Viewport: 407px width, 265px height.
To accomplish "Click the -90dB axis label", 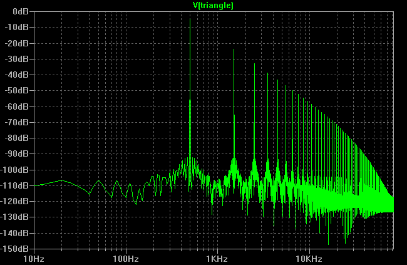I will point(17,154).
